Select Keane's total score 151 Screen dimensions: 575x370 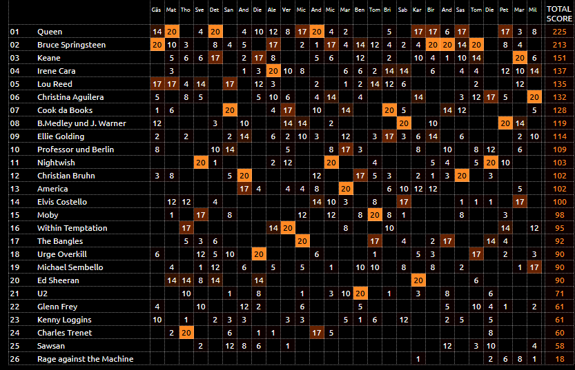click(560, 58)
